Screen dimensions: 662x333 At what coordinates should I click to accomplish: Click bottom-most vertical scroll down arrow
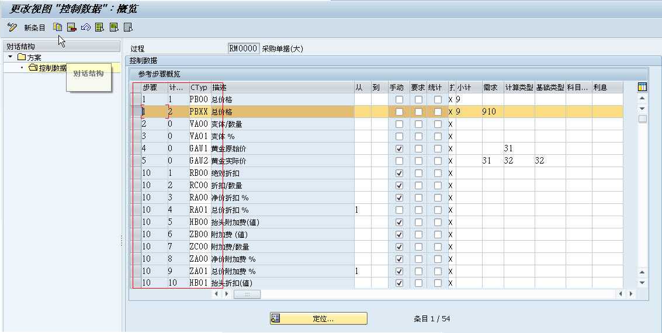(x=642, y=283)
